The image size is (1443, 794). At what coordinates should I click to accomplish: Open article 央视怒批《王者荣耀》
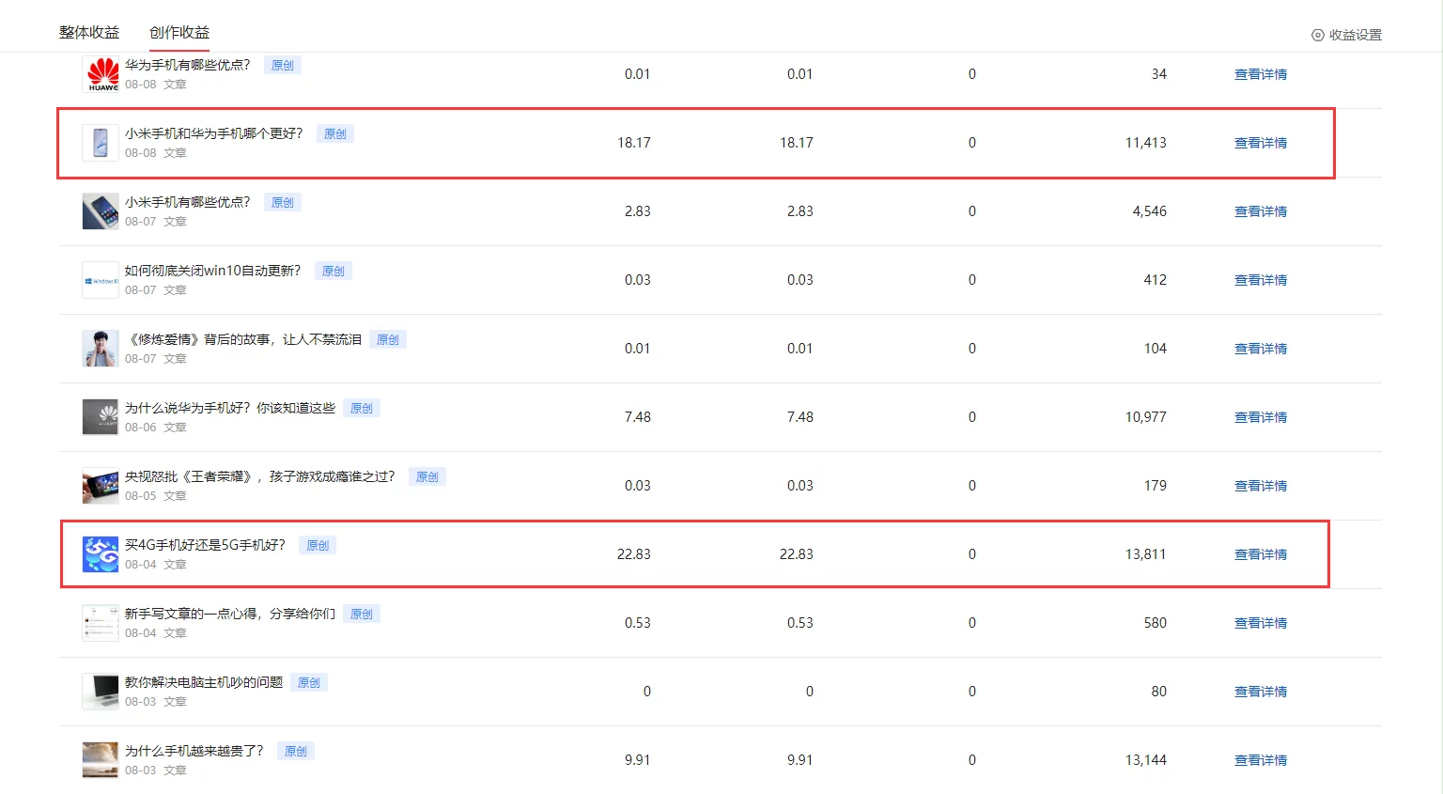click(x=260, y=476)
